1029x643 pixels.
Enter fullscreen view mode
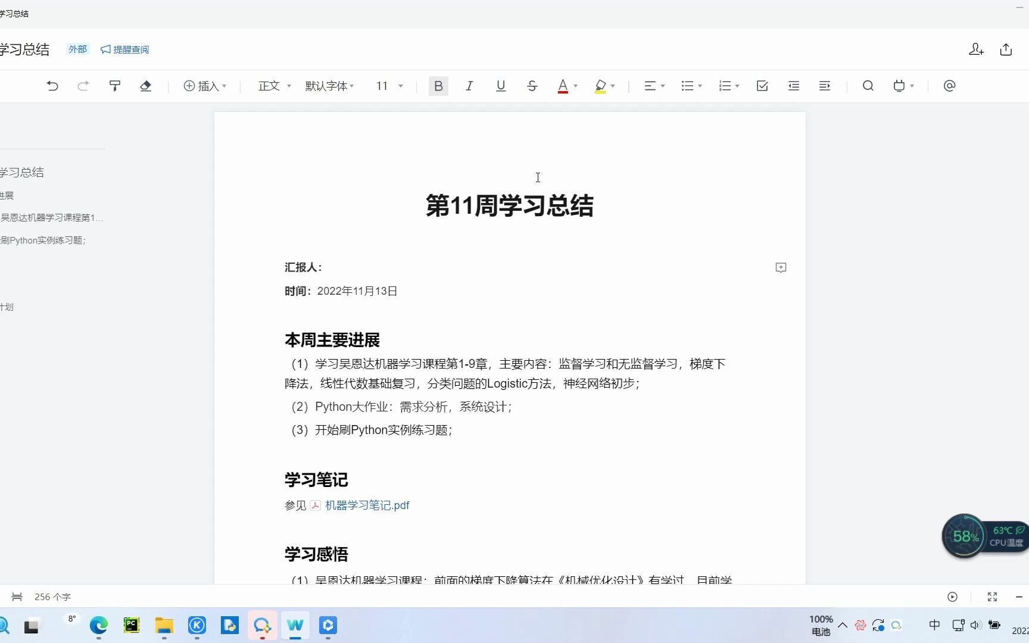(992, 597)
